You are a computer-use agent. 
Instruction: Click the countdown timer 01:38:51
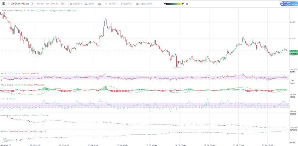point(293,54)
